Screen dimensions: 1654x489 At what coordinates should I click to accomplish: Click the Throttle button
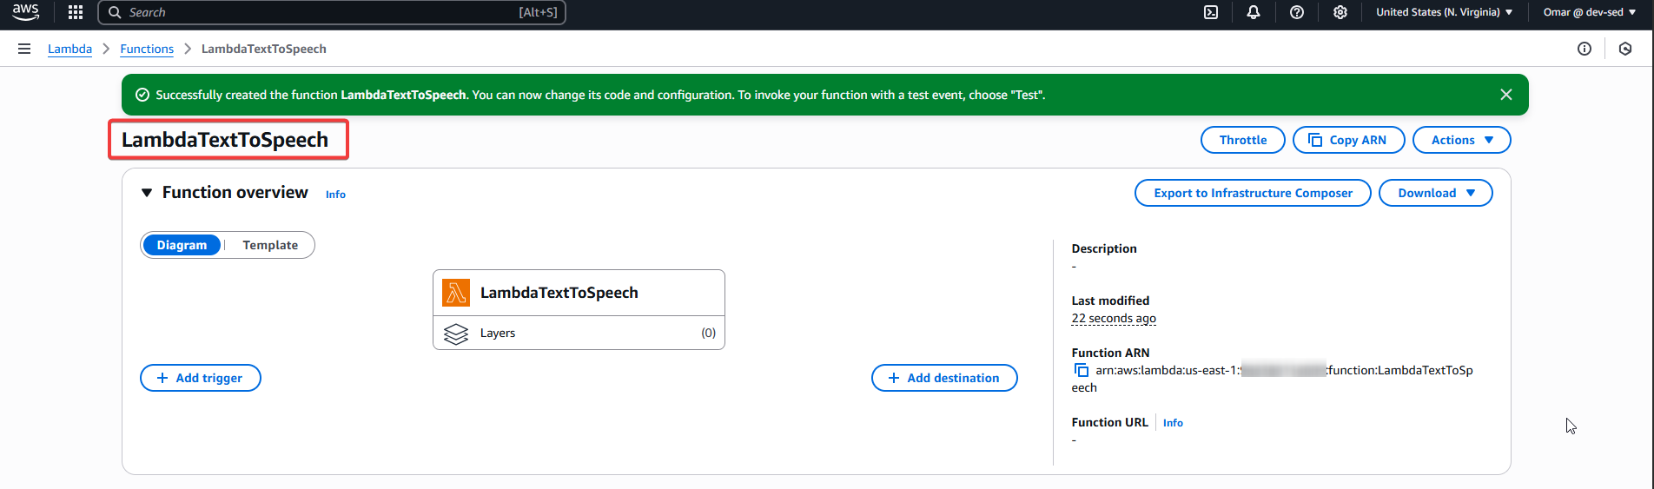1243,140
